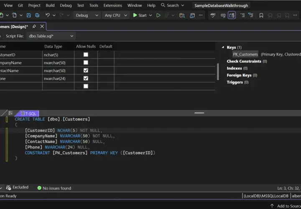This screenshot has width=301, height=209.
Task: Toggle Allow Nulls for CustomerID row
Action: point(86,55)
